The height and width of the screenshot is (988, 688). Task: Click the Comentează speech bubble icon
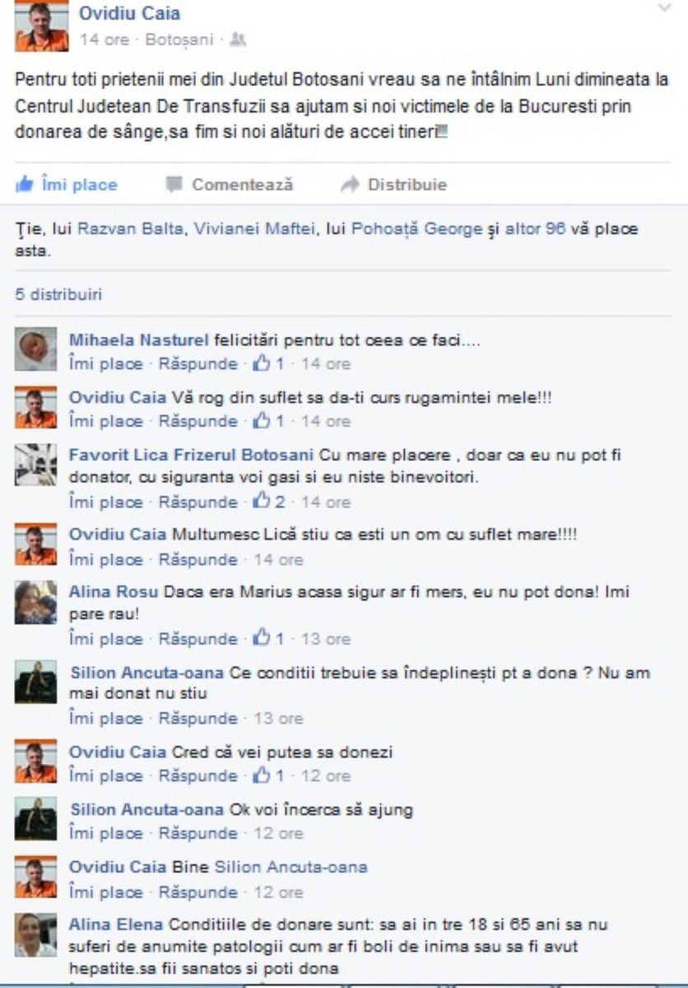click(x=174, y=184)
